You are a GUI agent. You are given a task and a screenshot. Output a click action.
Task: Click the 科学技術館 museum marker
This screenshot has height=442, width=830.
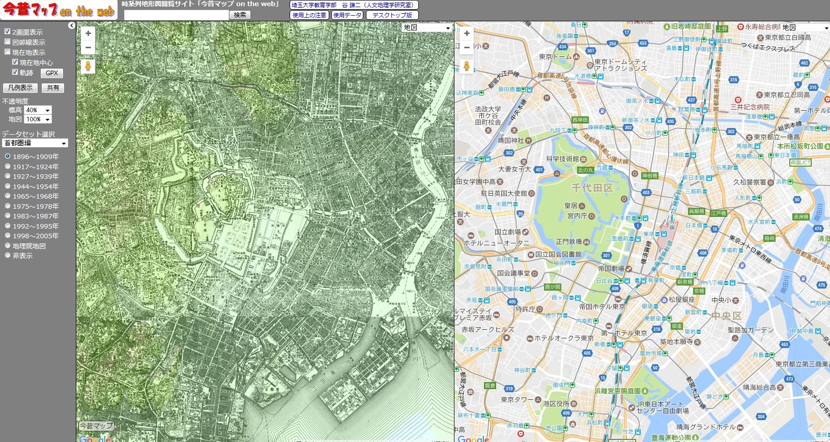tap(583, 159)
